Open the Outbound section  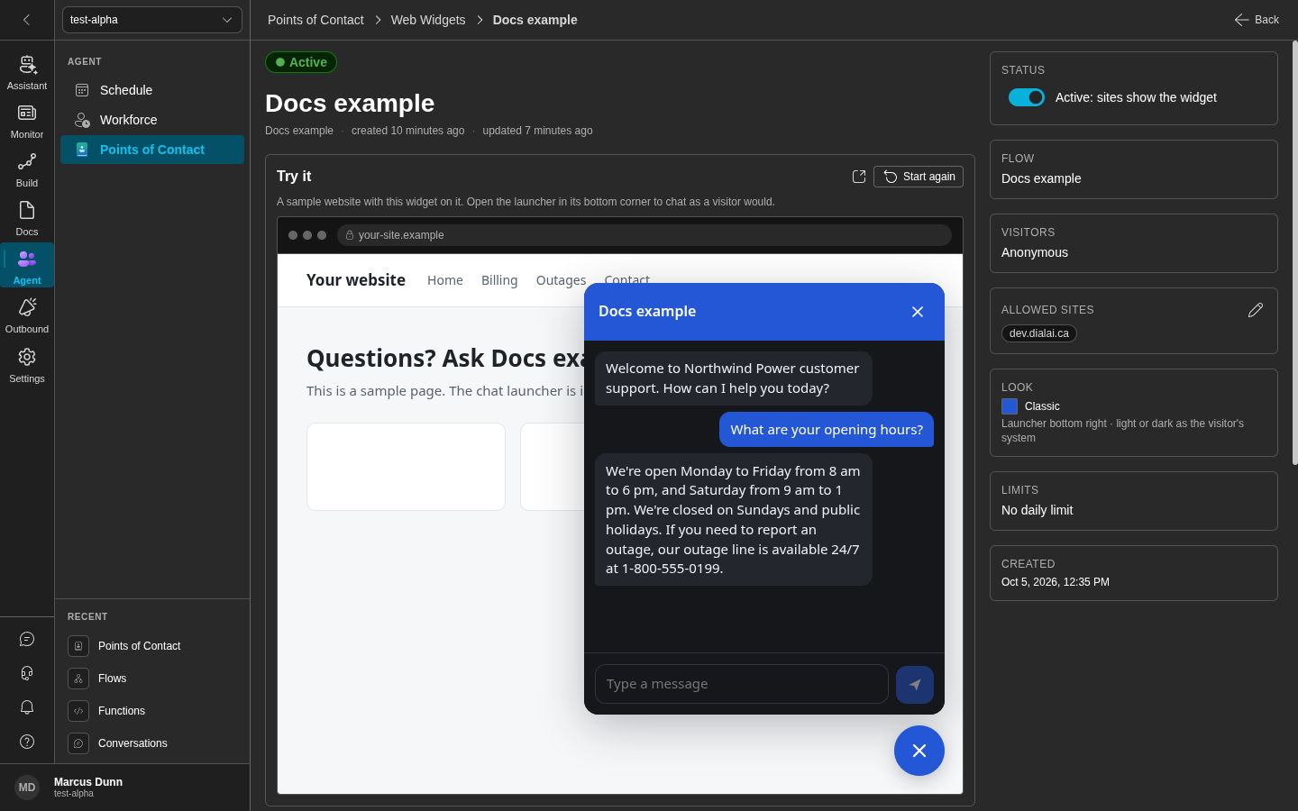pos(27,315)
